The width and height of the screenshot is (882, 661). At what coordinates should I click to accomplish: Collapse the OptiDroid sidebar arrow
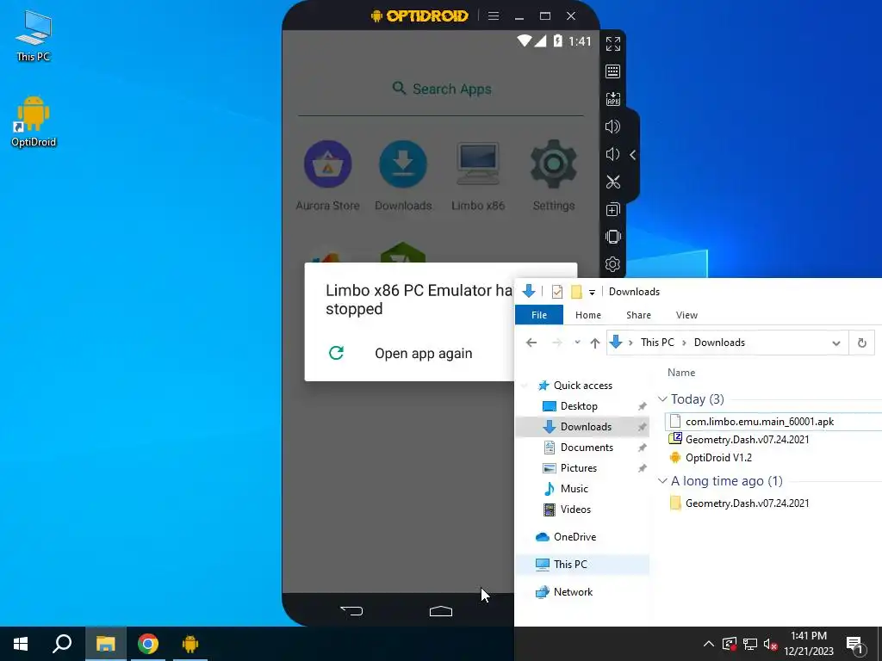click(x=633, y=155)
